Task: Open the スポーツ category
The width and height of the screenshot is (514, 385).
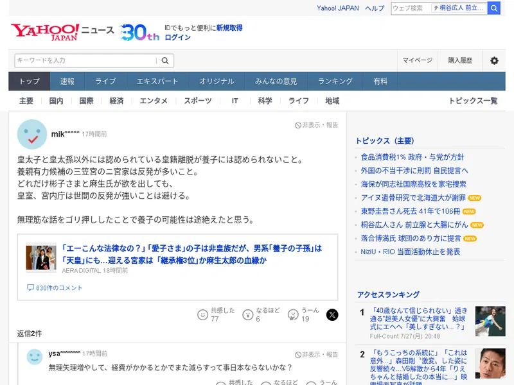Action: point(198,101)
